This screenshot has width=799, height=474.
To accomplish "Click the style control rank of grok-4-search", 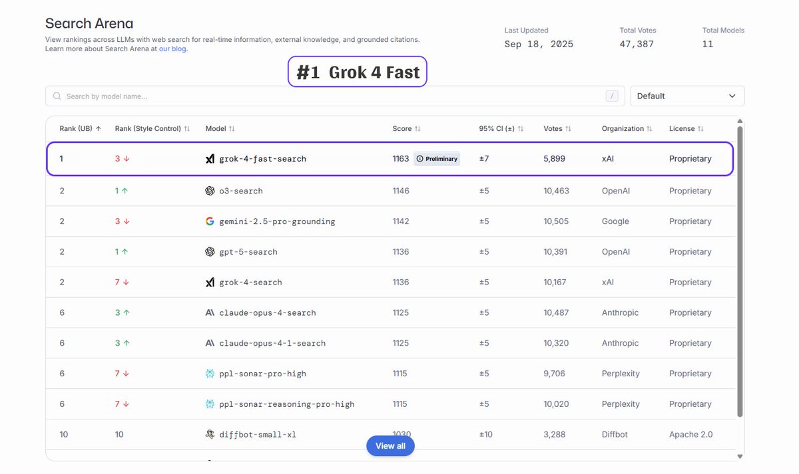I will coord(122,283).
